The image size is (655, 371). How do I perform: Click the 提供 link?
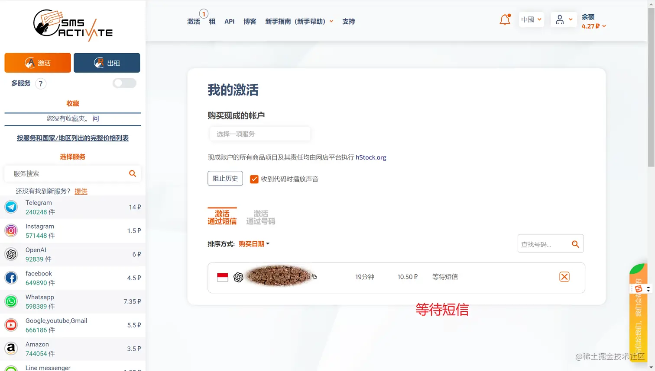pyautogui.click(x=81, y=191)
